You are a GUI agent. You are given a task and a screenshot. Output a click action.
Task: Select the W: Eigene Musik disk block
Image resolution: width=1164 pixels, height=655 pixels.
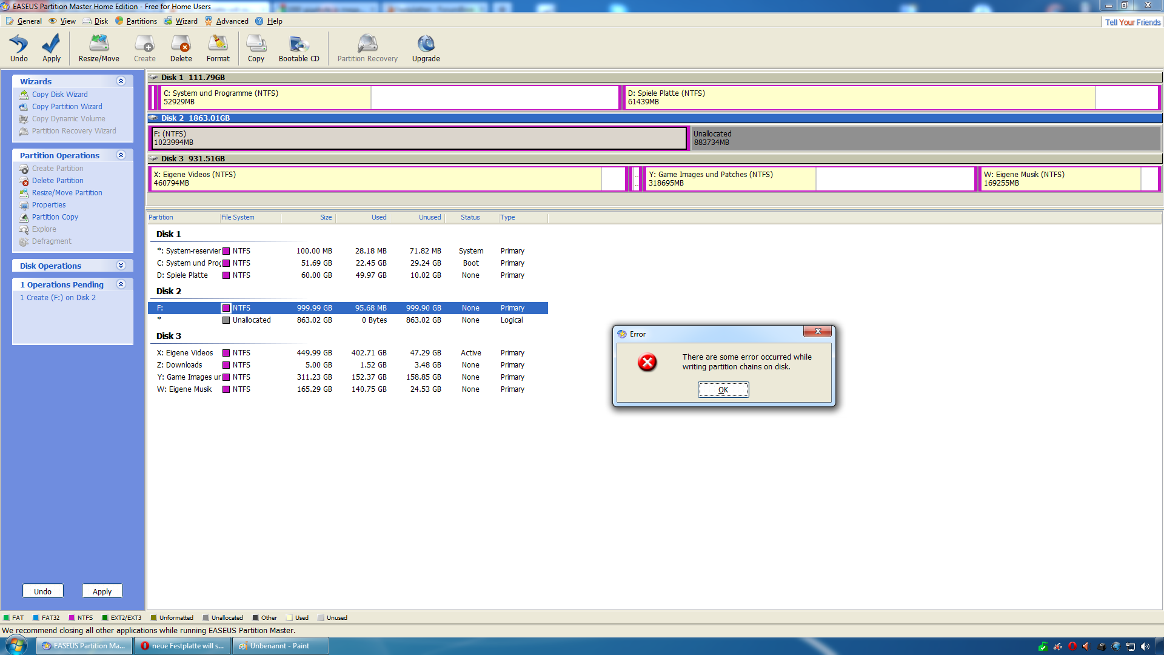[x=1070, y=179]
